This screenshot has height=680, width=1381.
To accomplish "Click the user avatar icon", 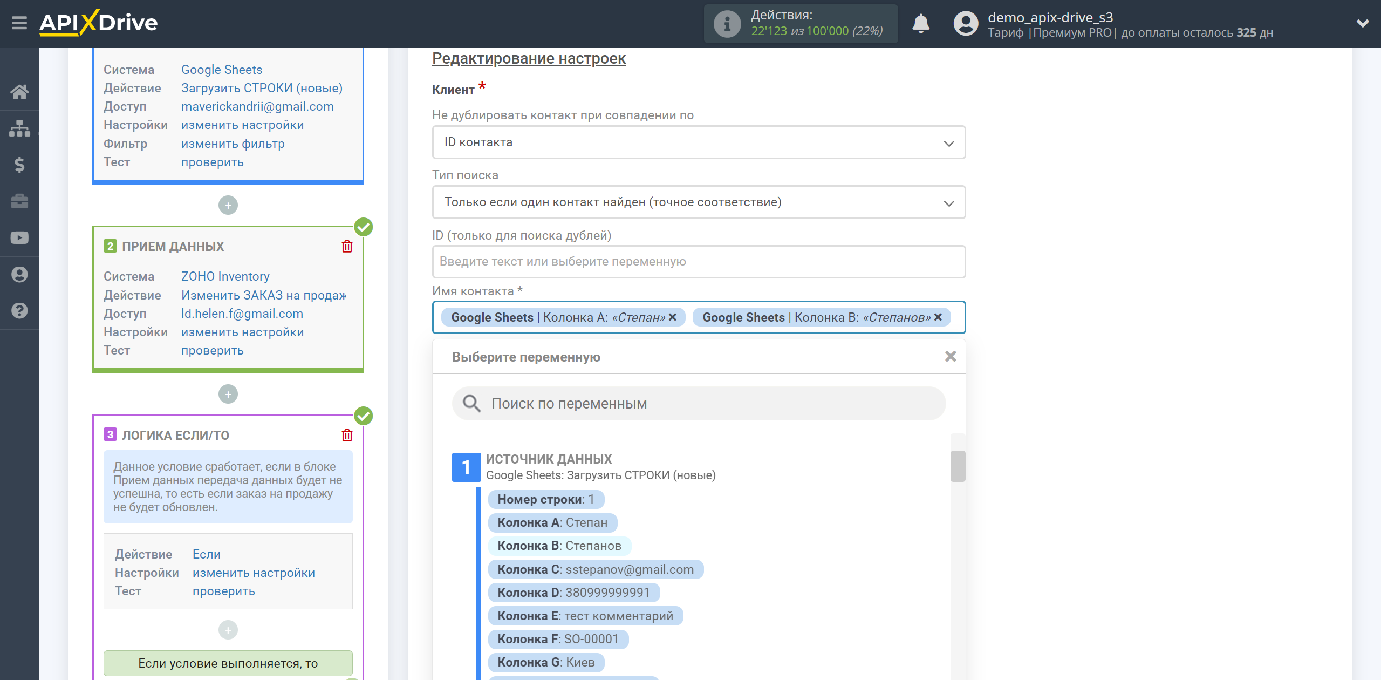I will tap(966, 24).
